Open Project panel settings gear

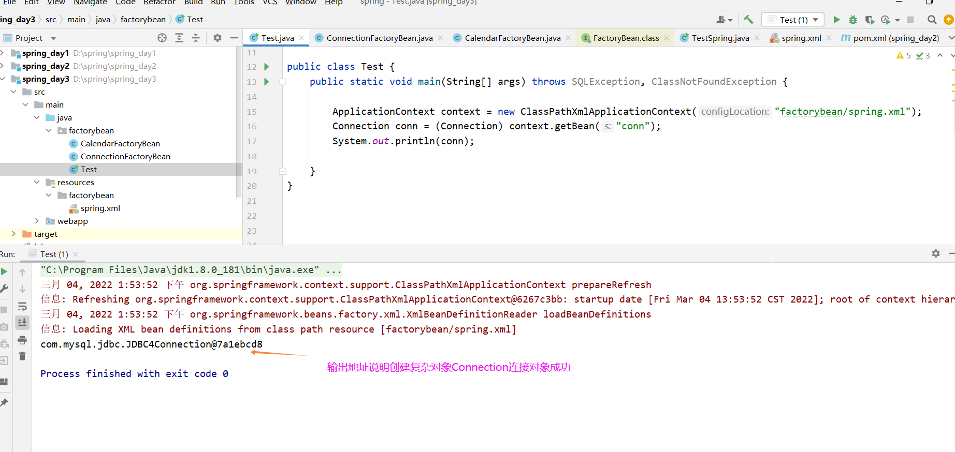coord(218,38)
